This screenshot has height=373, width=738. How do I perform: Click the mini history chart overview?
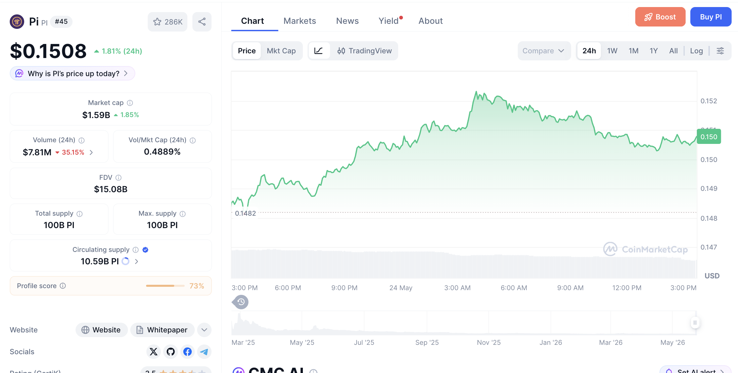(x=463, y=323)
